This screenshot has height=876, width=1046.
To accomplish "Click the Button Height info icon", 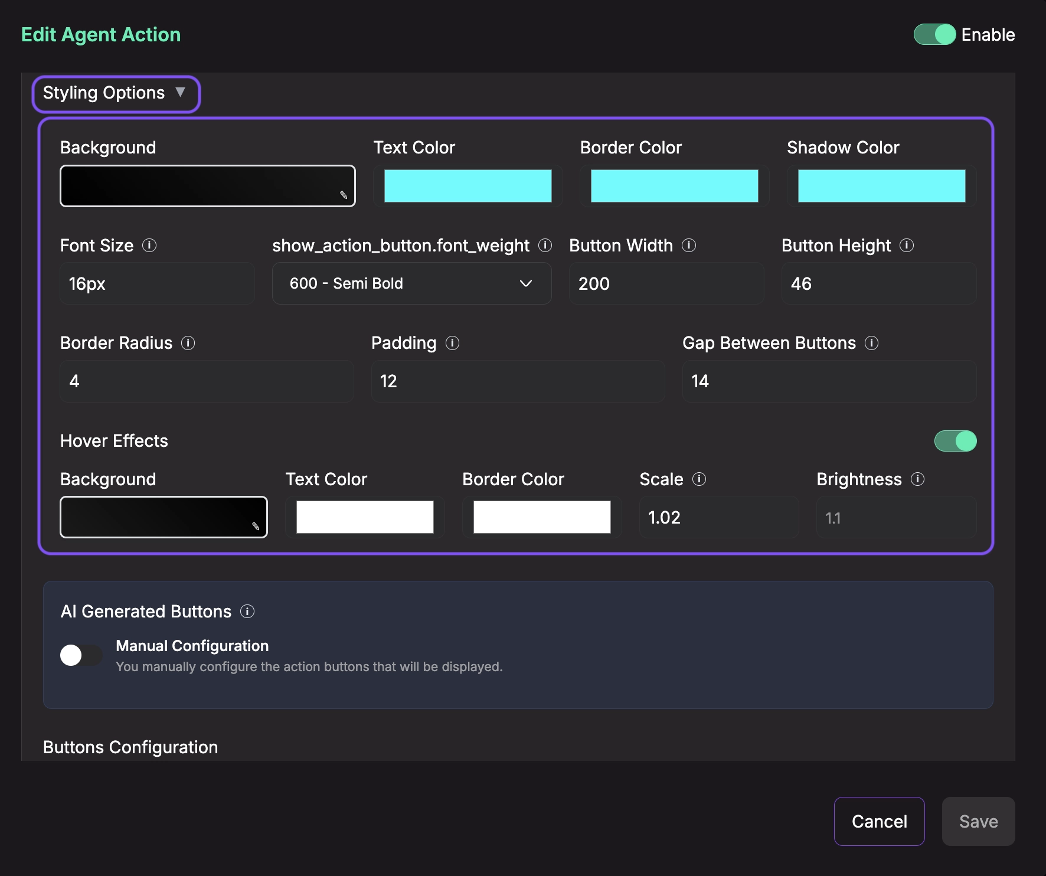I will point(907,245).
